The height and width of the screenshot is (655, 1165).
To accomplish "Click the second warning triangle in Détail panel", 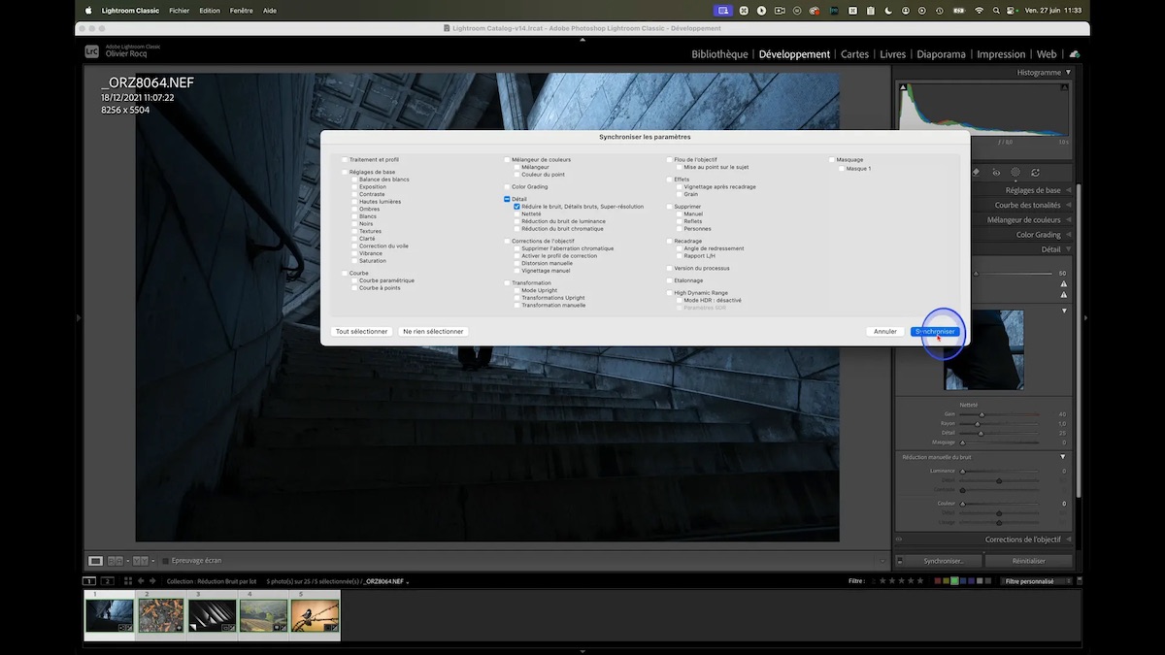I will click(1064, 295).
